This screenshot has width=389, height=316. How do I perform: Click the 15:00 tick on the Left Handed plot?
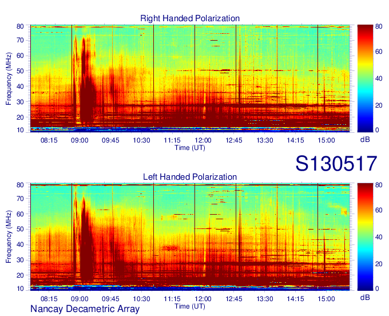coord(326,299)
